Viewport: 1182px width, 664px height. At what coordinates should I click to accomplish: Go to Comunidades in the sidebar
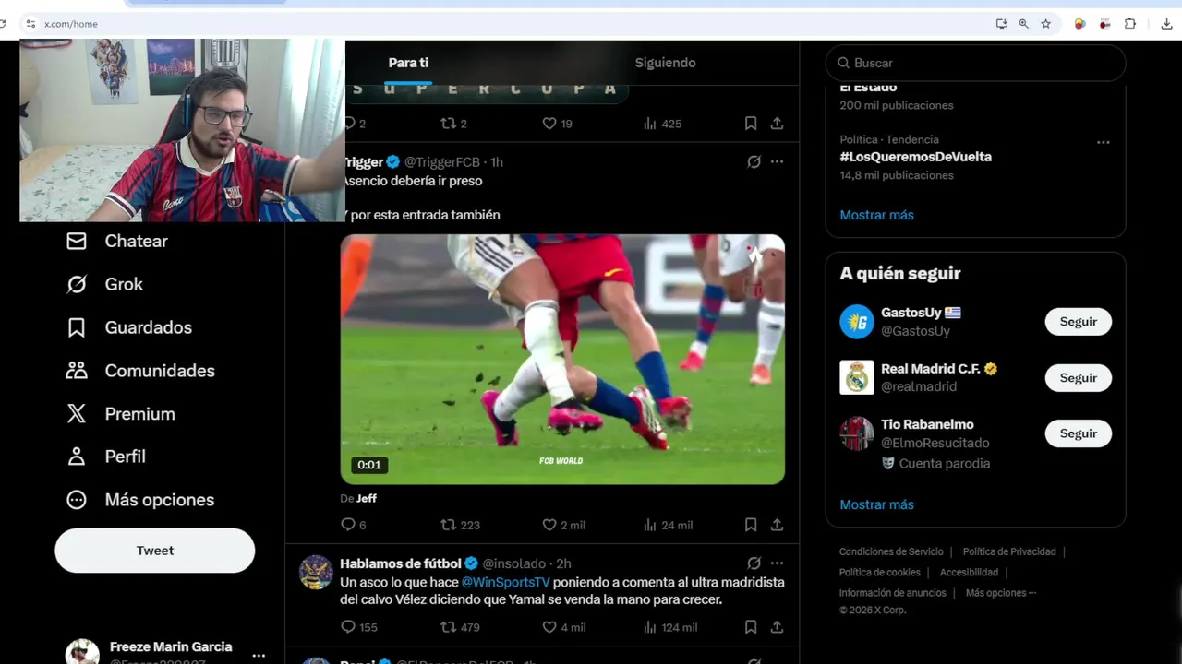[140, 371]
